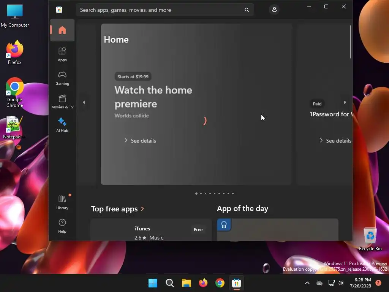Select the Google Chrome desktop shortcut
Image resolution: width=389 pixels, height=292 pixels.
click(x=15, y=92)
